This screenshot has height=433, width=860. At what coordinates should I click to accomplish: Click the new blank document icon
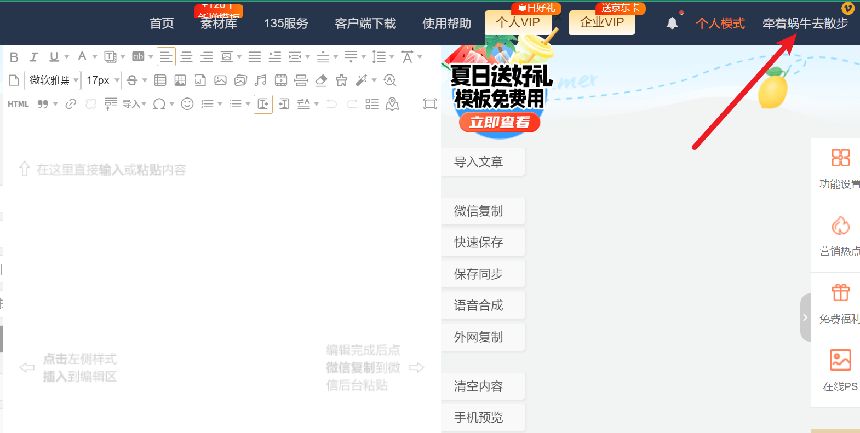[14, 80]
